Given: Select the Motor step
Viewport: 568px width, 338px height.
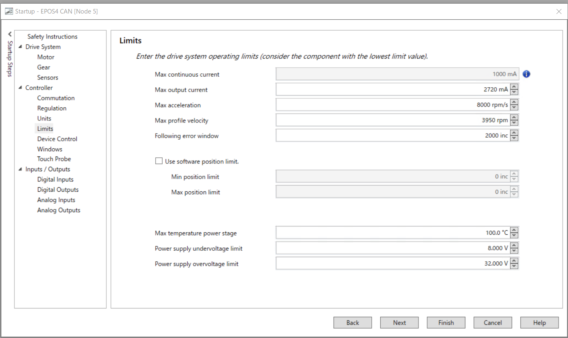Looking at the screenshot, I should pyautogui.click(x=46, y=57).
